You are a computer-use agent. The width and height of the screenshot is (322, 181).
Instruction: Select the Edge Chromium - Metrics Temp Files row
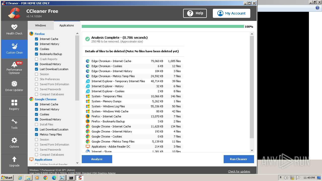point(133,76)
